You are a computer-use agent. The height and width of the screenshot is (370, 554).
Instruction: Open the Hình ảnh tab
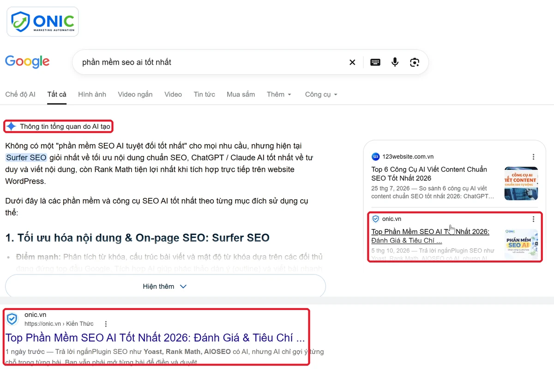92,94
